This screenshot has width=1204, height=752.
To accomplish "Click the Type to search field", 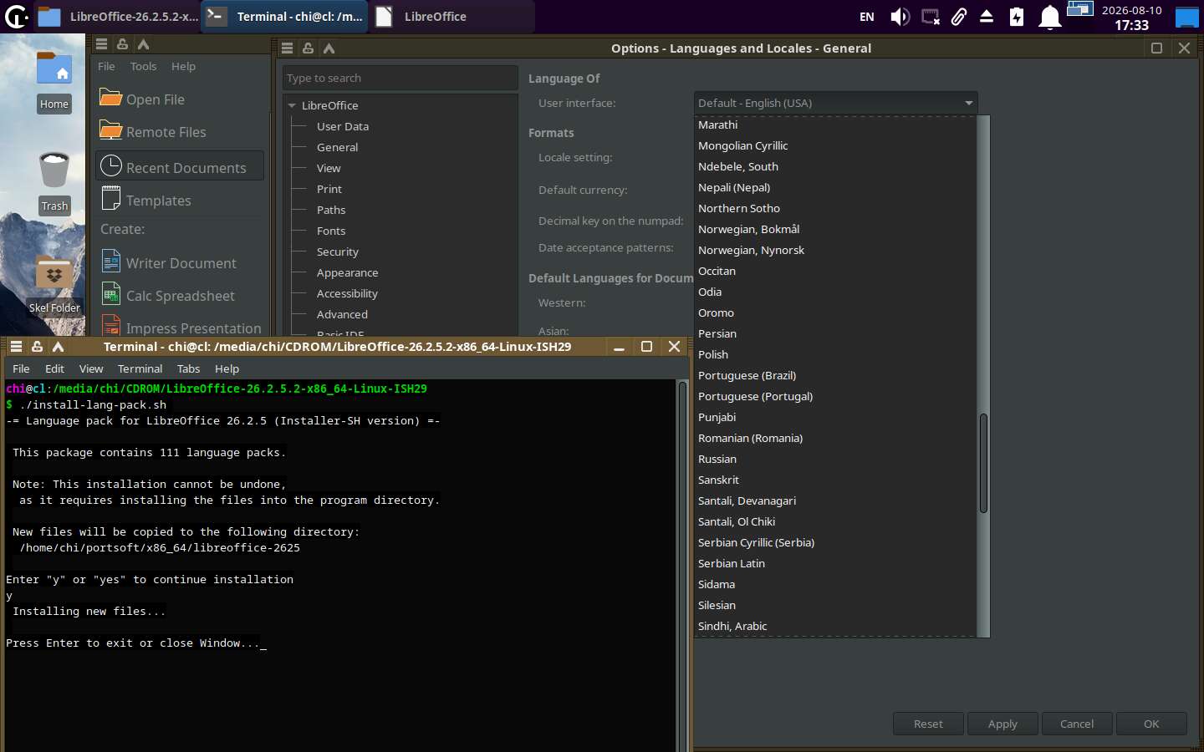I will [x=400, y=78].
